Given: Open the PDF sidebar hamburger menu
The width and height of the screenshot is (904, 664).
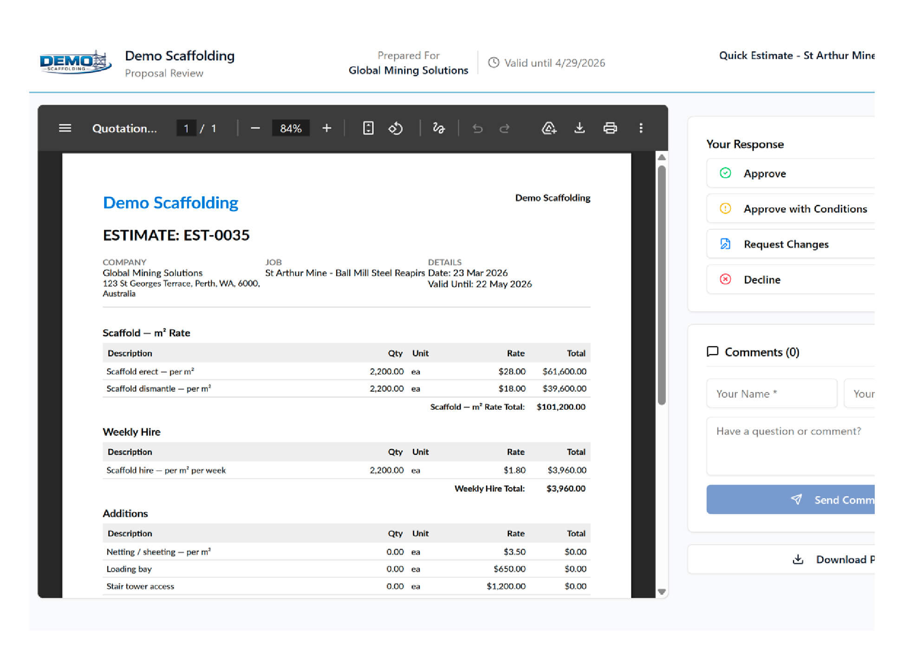Looking at the screenshot, I should pos(65,128).
